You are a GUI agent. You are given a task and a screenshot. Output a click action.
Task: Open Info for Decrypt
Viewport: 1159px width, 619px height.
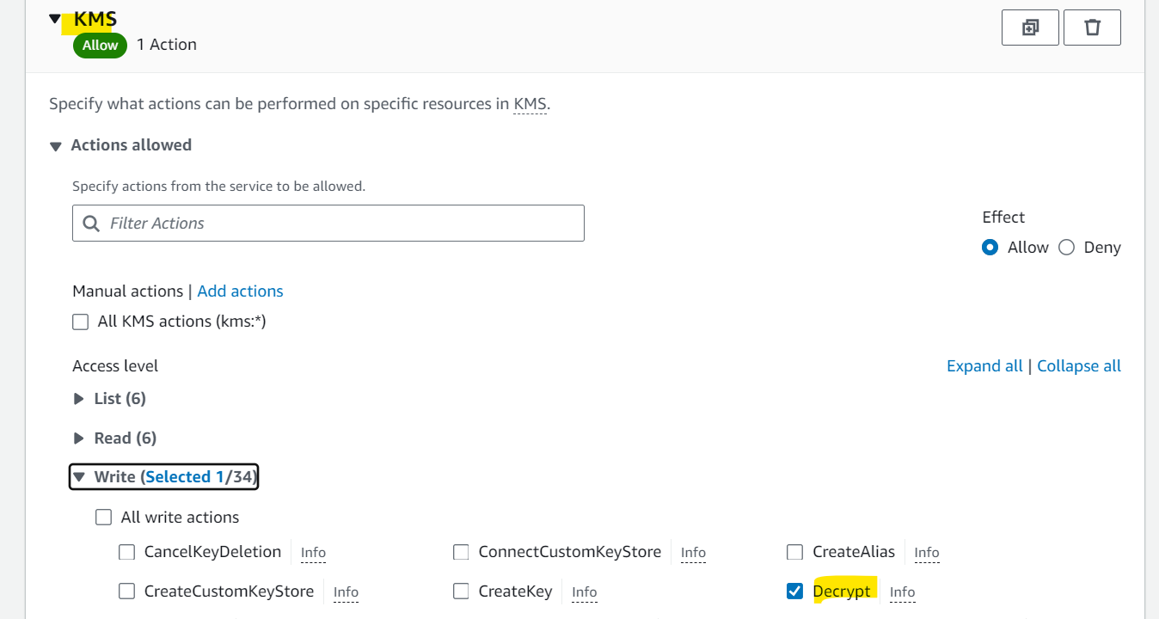[x=903, y=592]
